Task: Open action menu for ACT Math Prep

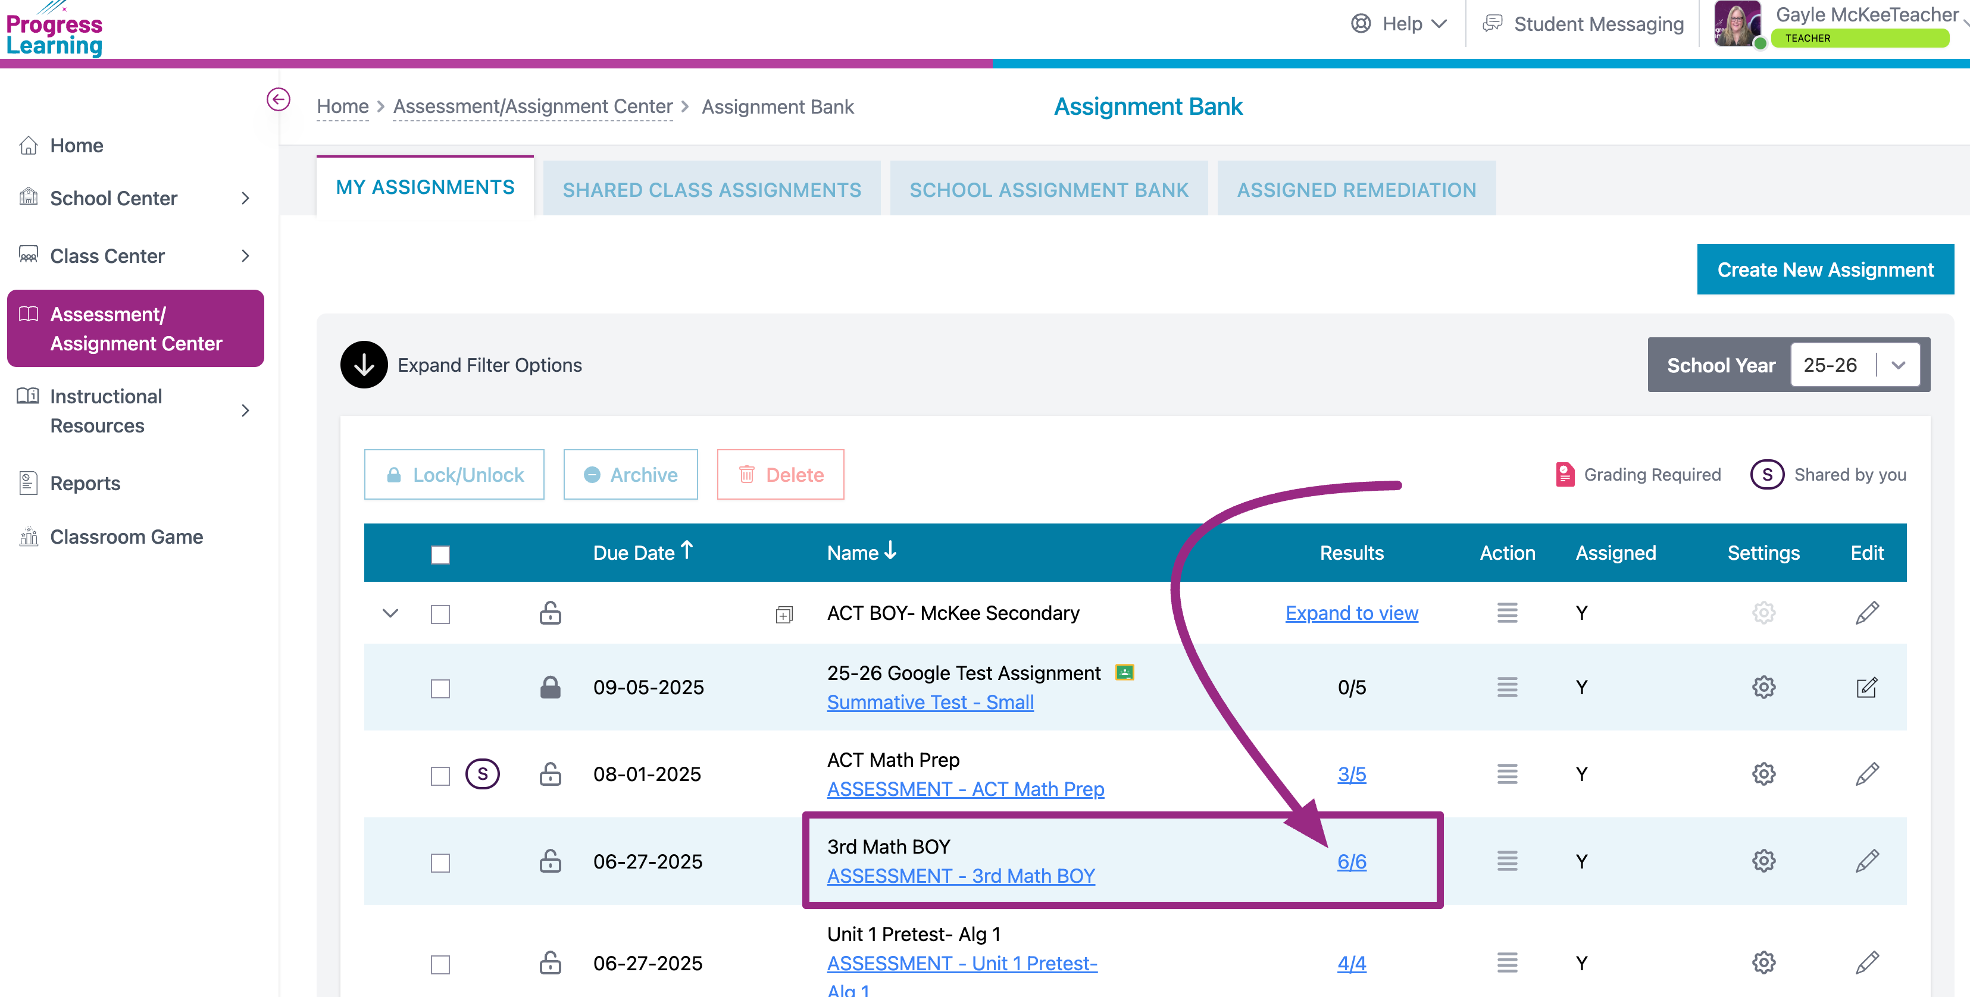Action: (1508, 774)
